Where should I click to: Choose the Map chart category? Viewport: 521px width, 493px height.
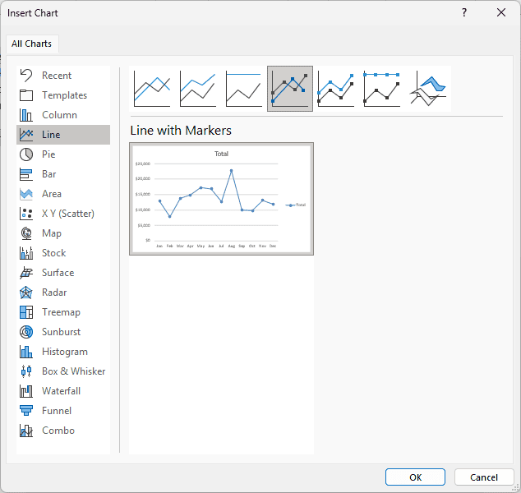[x=63, y=233]
